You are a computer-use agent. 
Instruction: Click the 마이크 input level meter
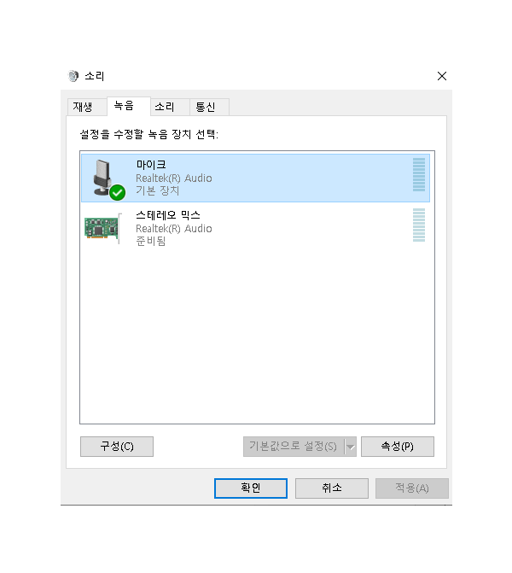pyautogui.click(x=419, y=175)
